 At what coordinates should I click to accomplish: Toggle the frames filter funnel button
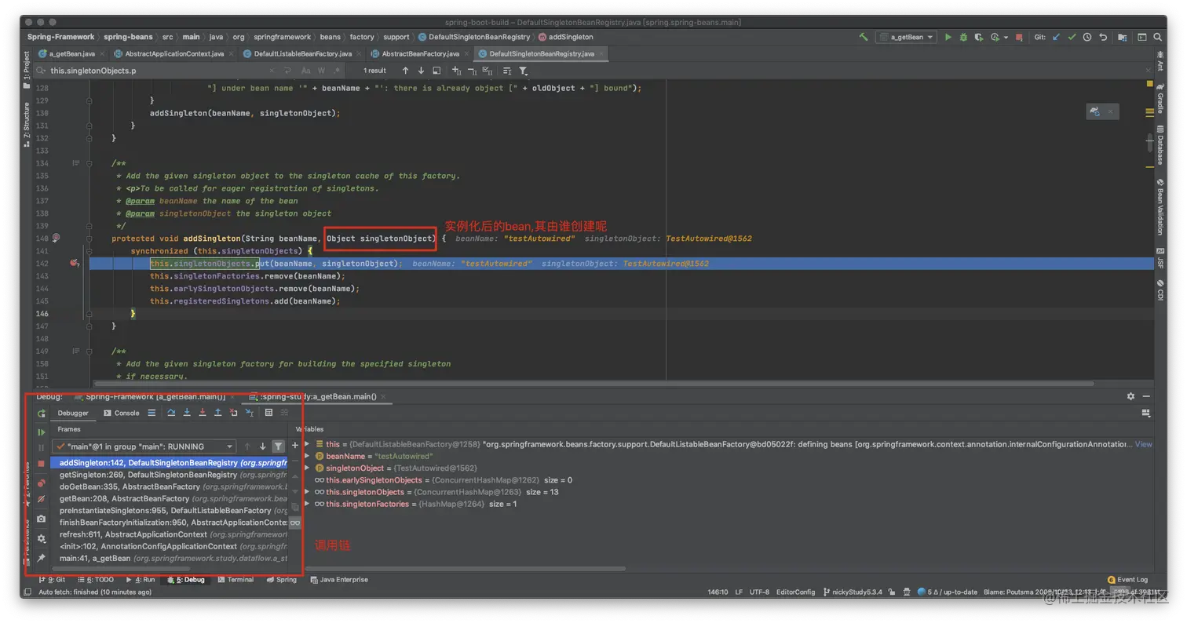(278, 446)
